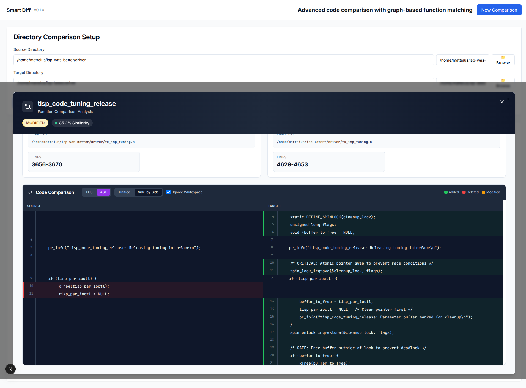Screen dimensions: 526x388
Task: Open the Next.js dev tools badge
Action: [x=10, y=369]
